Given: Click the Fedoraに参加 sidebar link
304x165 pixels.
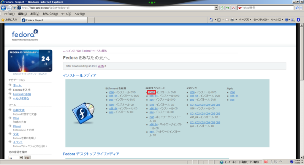Looking at the screenshot, I should (x=22, y=94).
